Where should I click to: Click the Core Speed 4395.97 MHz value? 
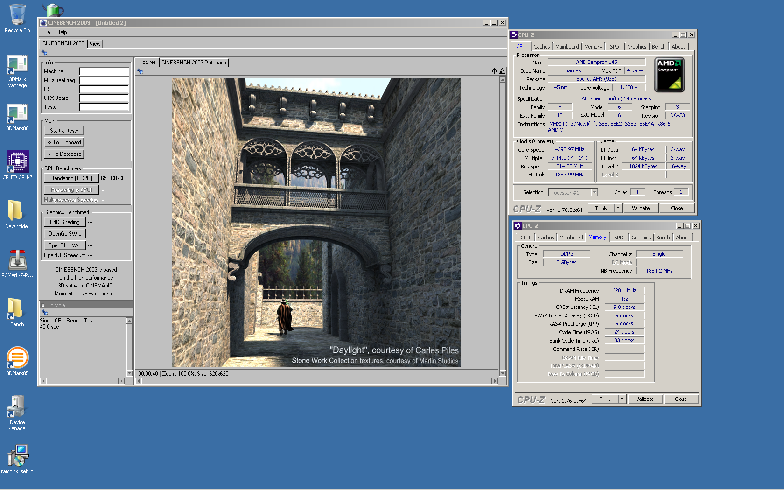point(569,149)
